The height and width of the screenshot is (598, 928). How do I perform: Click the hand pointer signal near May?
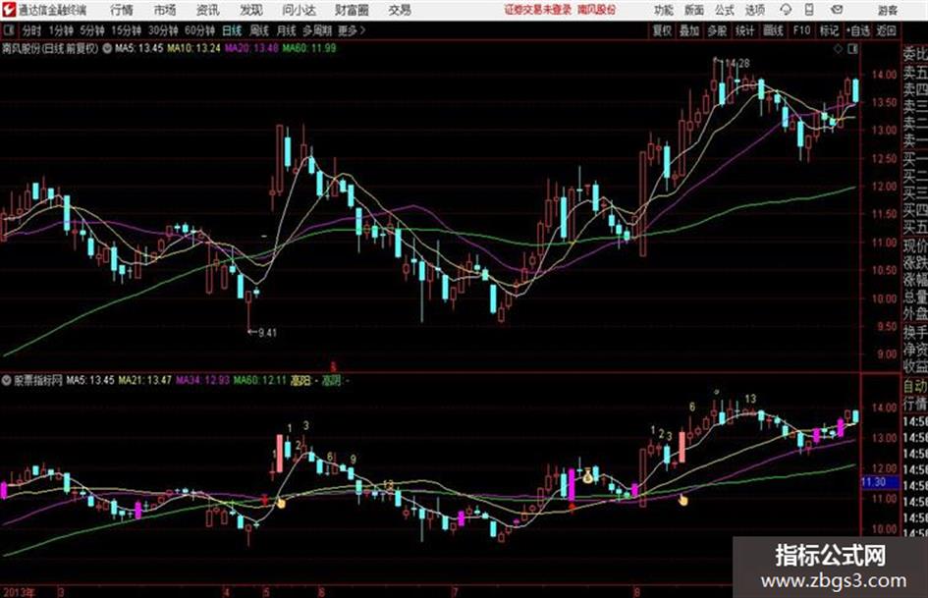click(281, 503)
